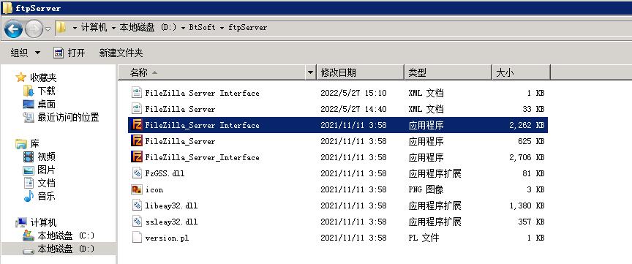
Task: Open the recent locations dropdown beside Forward
Action: click(x=48, y=29)
